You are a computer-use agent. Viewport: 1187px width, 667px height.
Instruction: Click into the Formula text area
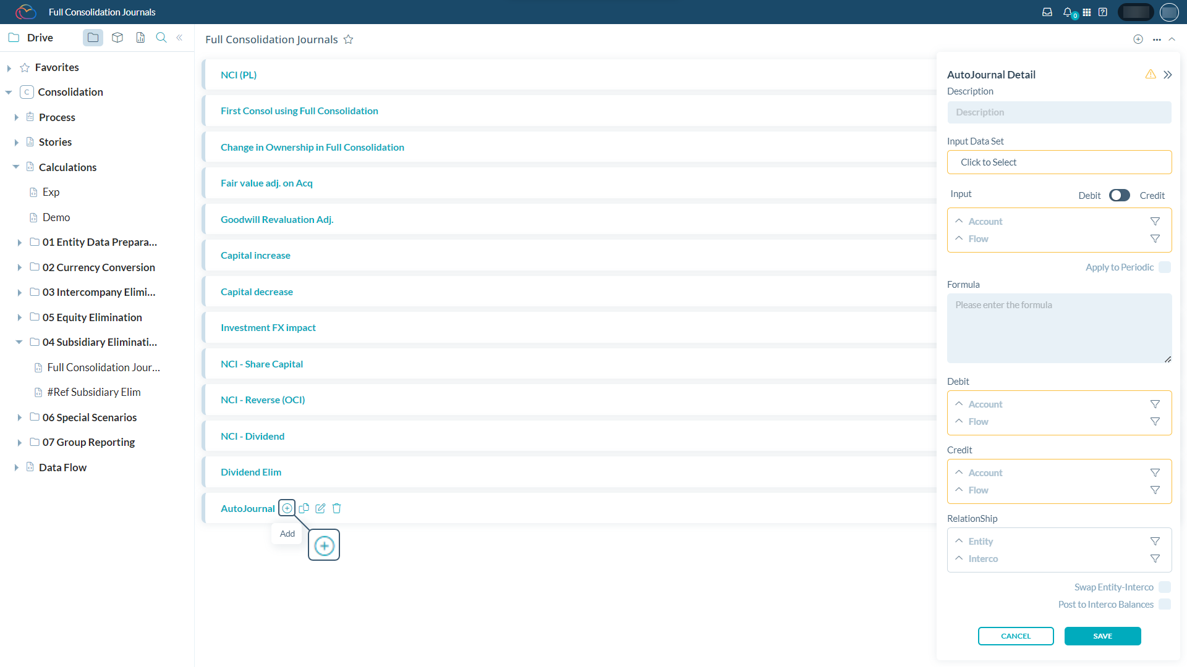[x=1059, y=328]
